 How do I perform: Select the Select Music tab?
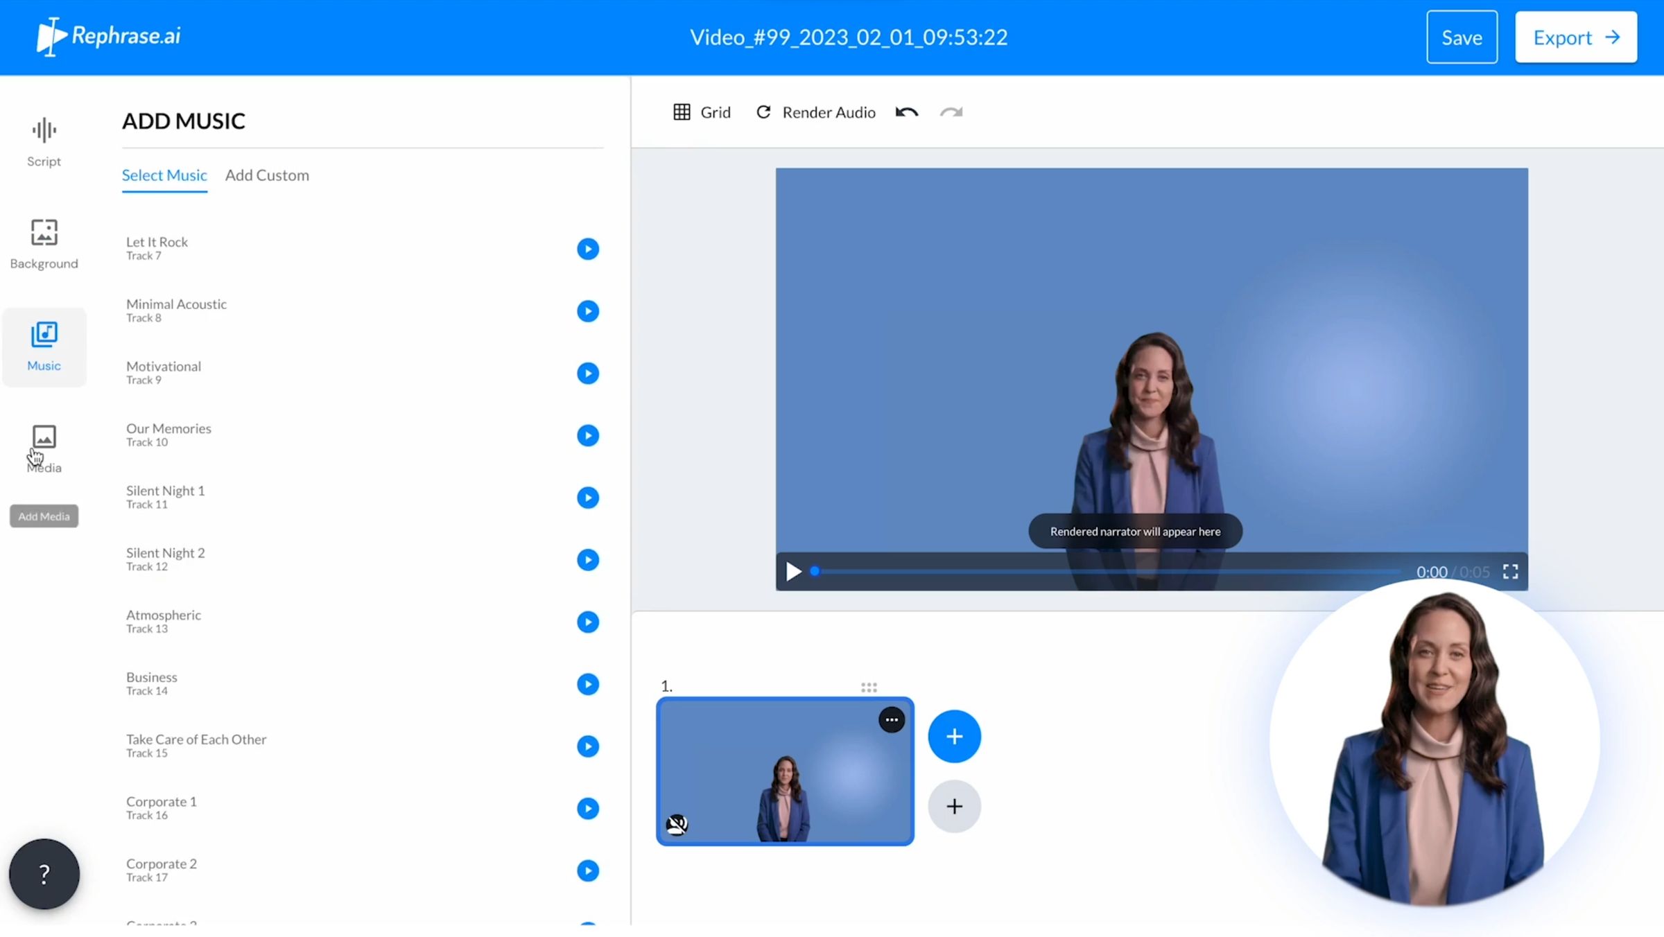pos(164,175)
